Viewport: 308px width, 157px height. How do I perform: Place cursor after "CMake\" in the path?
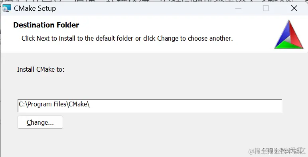coord(90,104)
